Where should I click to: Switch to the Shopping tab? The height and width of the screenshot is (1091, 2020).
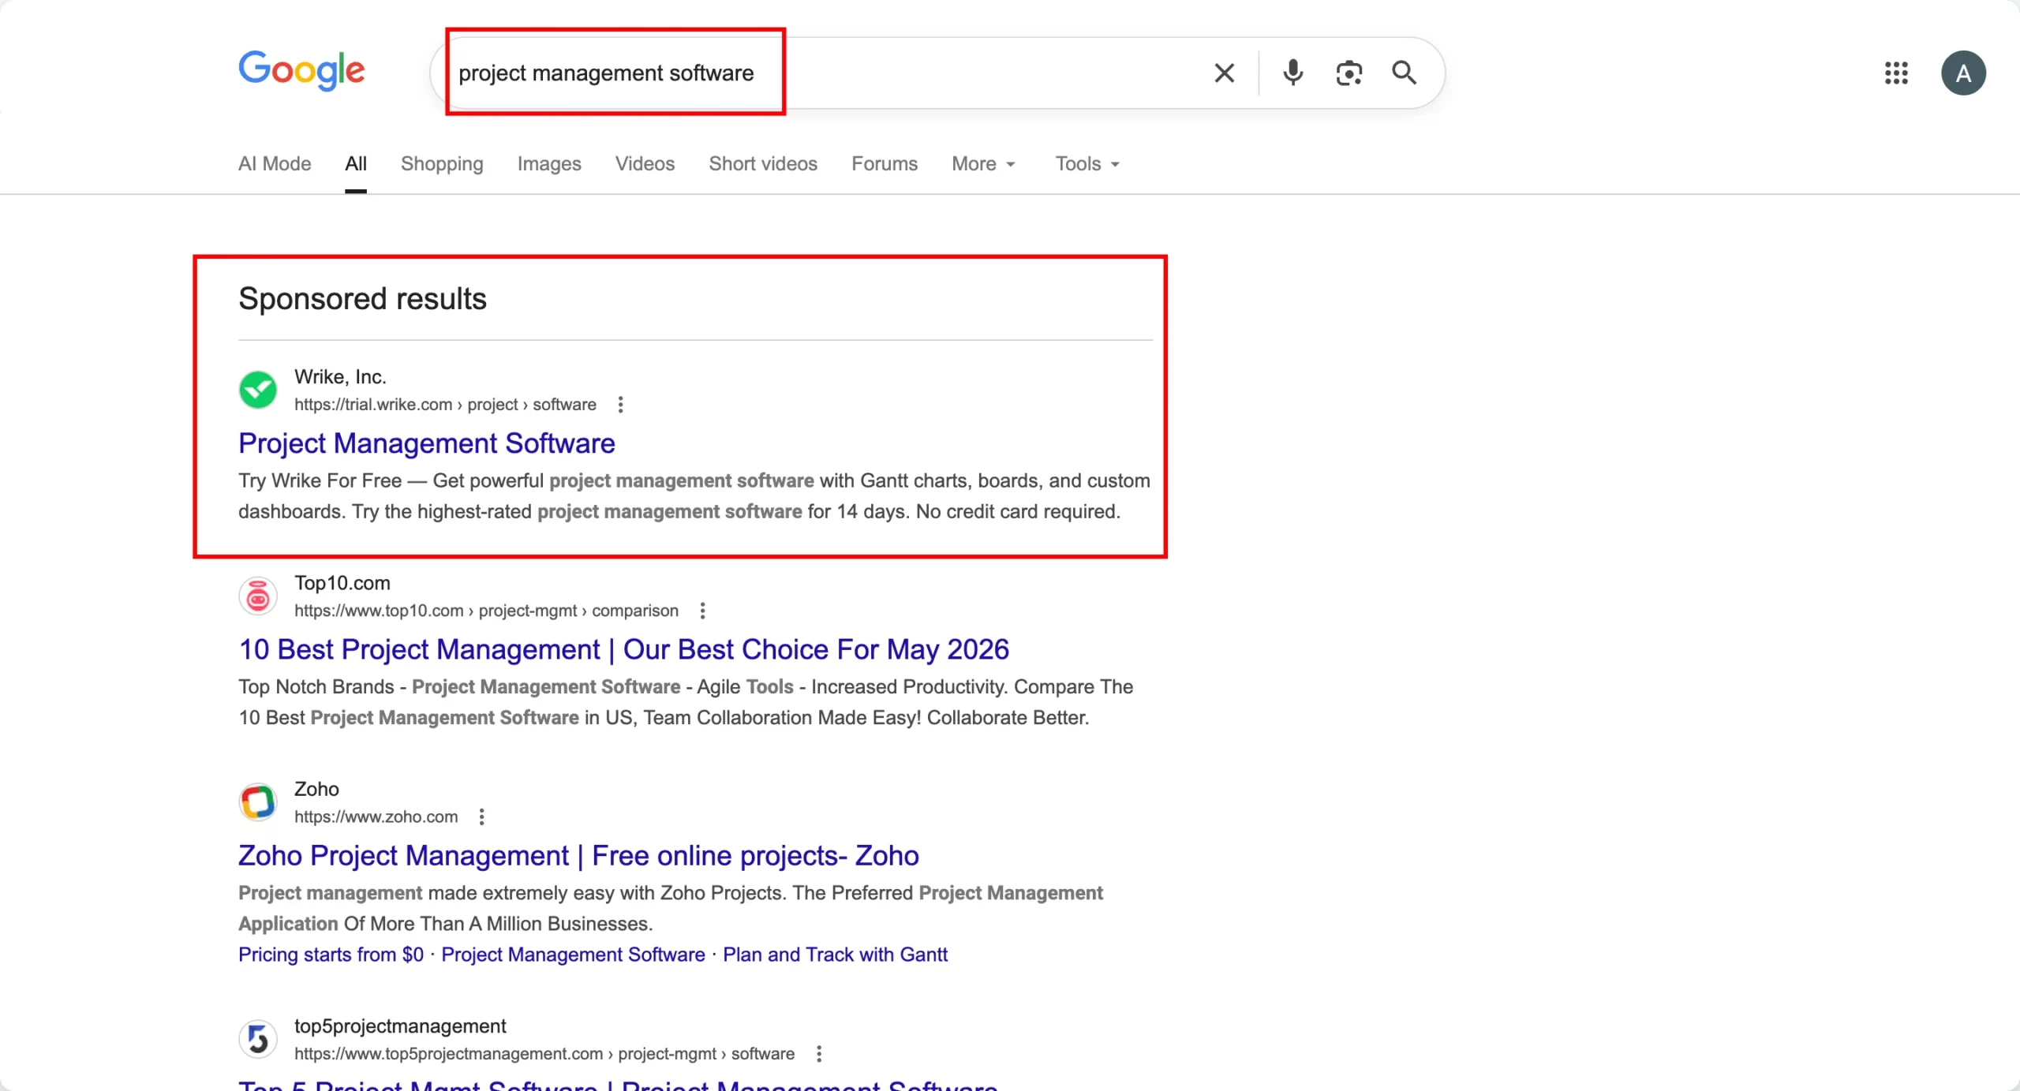click(442, 163)
